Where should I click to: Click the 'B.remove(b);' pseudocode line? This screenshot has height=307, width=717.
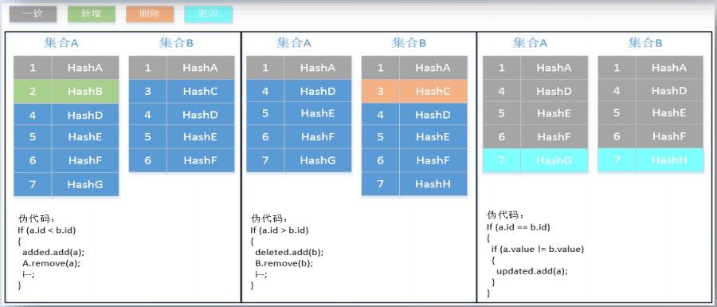coord(284,263)
